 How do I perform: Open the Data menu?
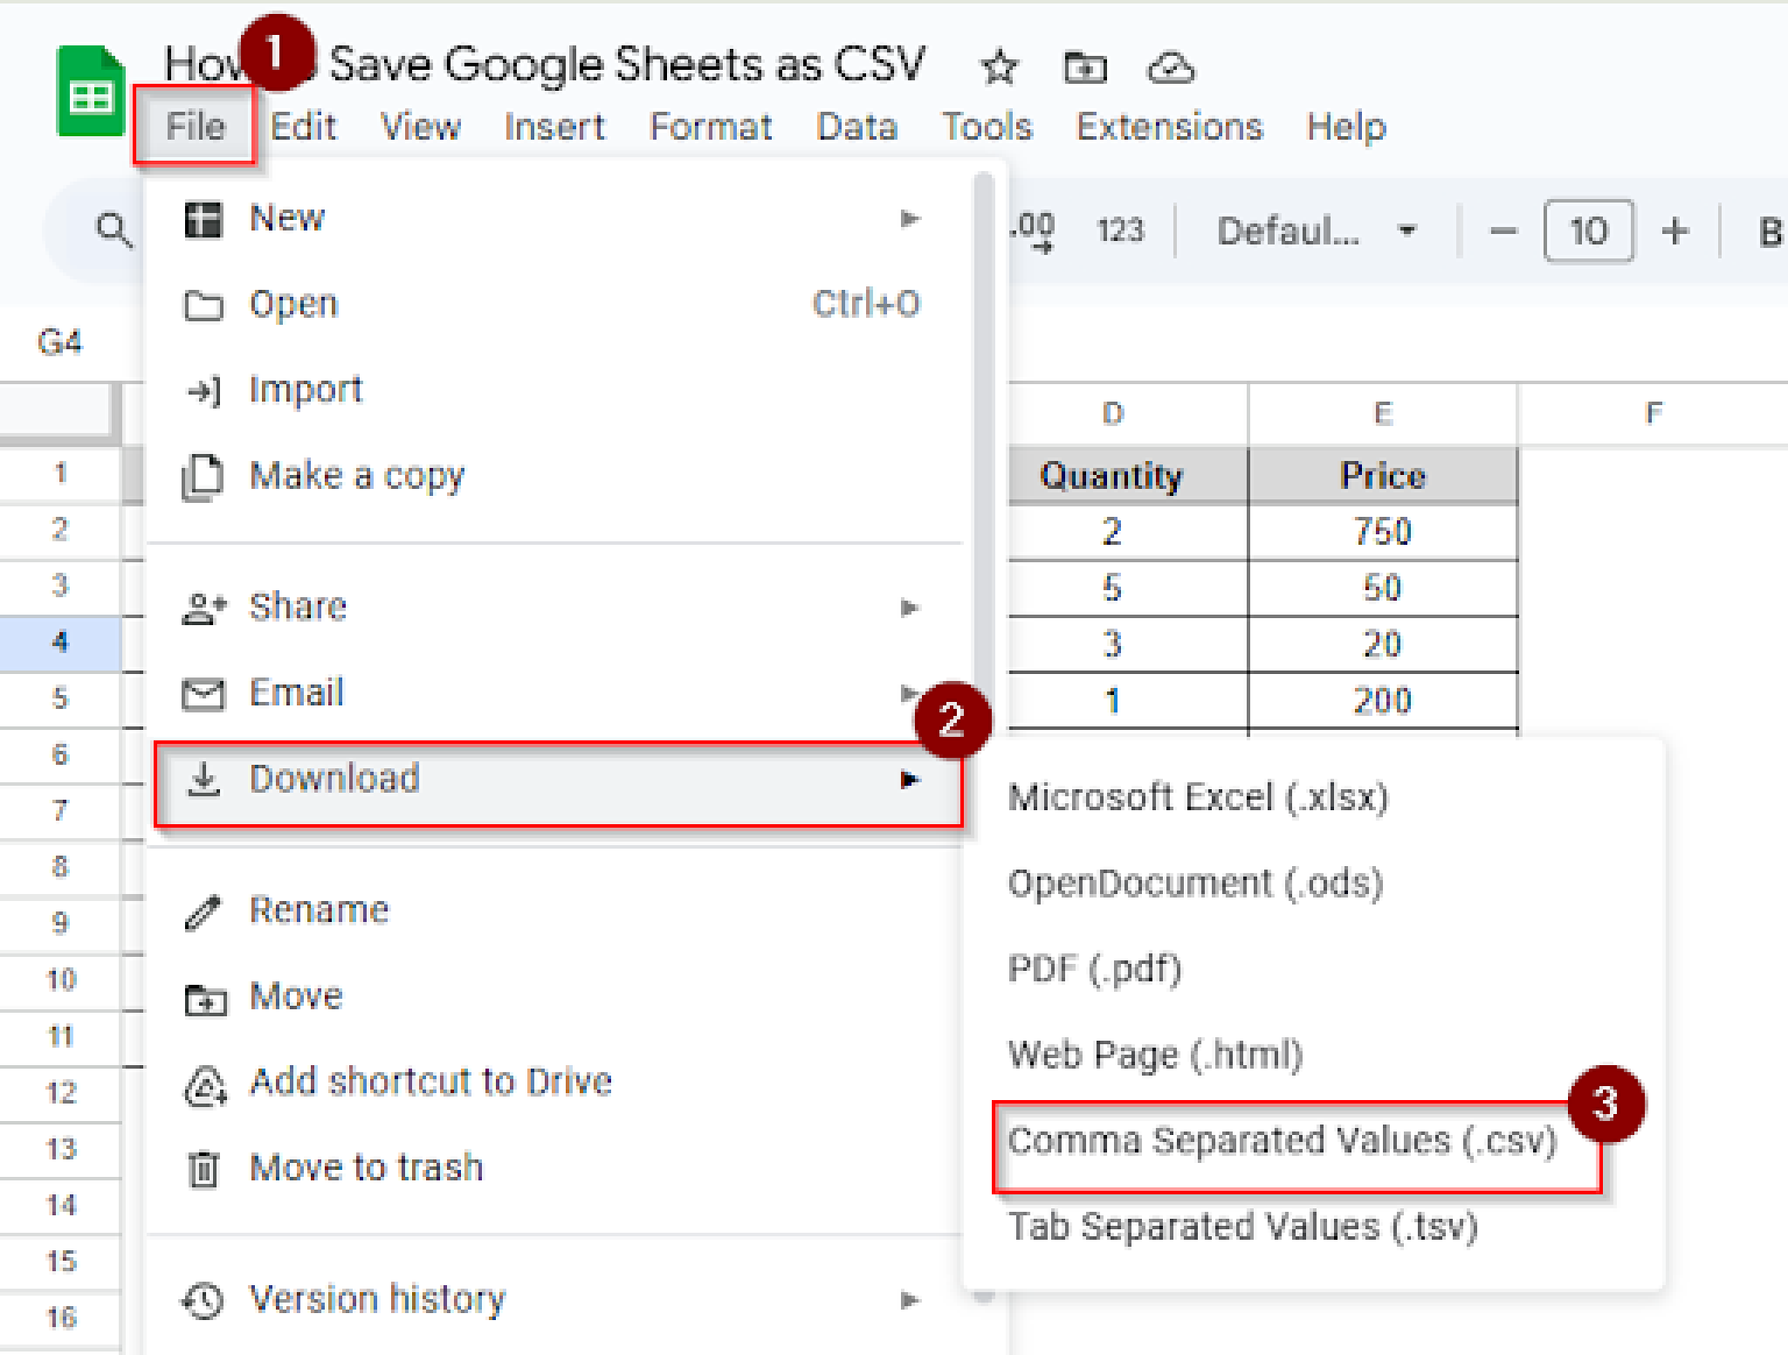[x=856, y=127]
